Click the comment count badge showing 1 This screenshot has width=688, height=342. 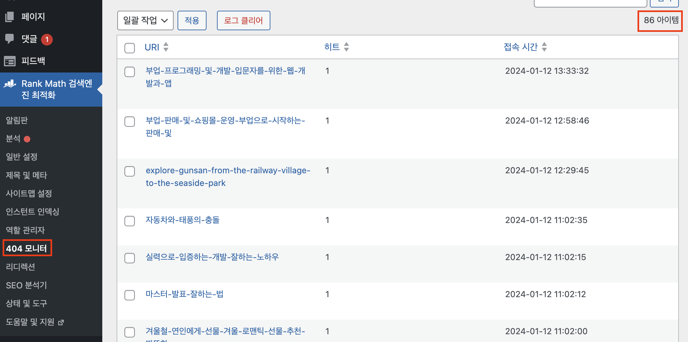click(47, 39)
